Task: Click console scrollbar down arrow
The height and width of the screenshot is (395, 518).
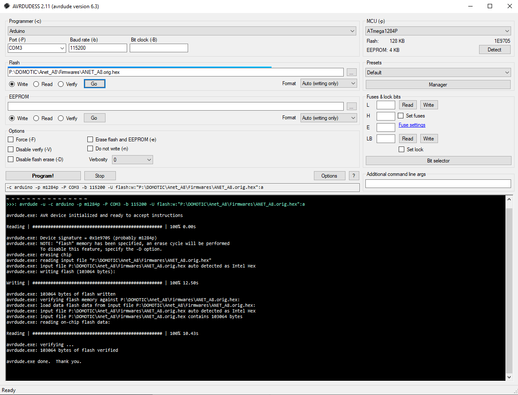Action: [x=509, y=377]
